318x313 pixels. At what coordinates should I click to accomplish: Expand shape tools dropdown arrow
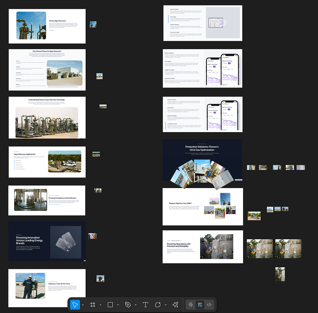(118, 305)
